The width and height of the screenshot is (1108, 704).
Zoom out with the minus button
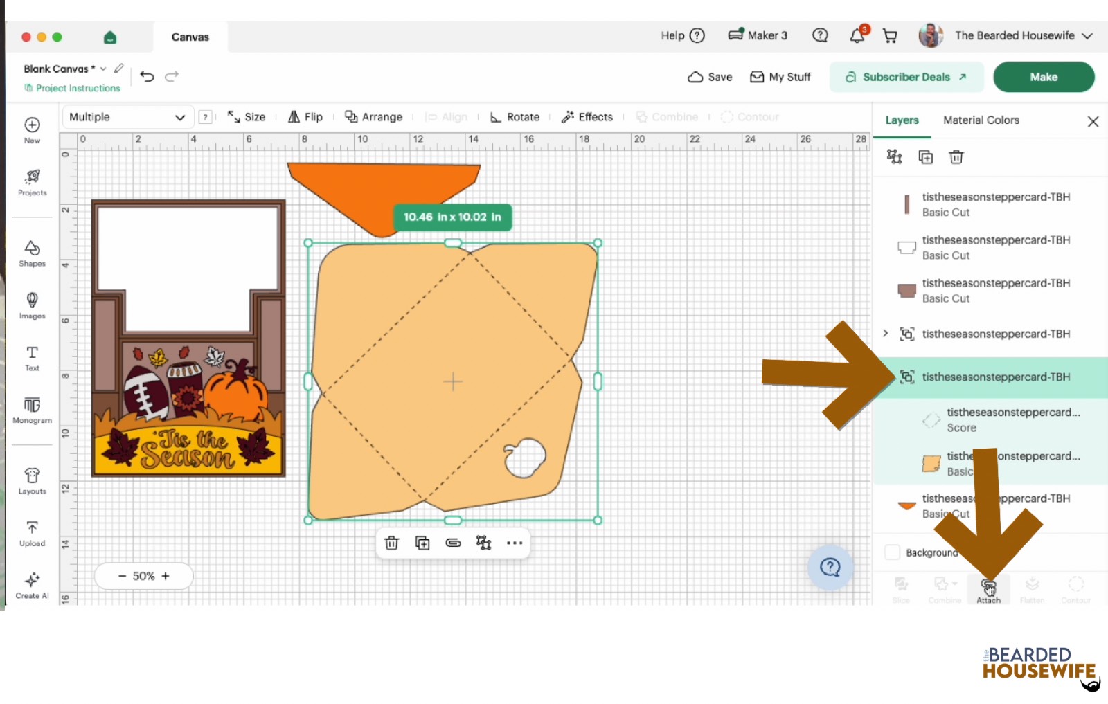(x=123, y=576)
